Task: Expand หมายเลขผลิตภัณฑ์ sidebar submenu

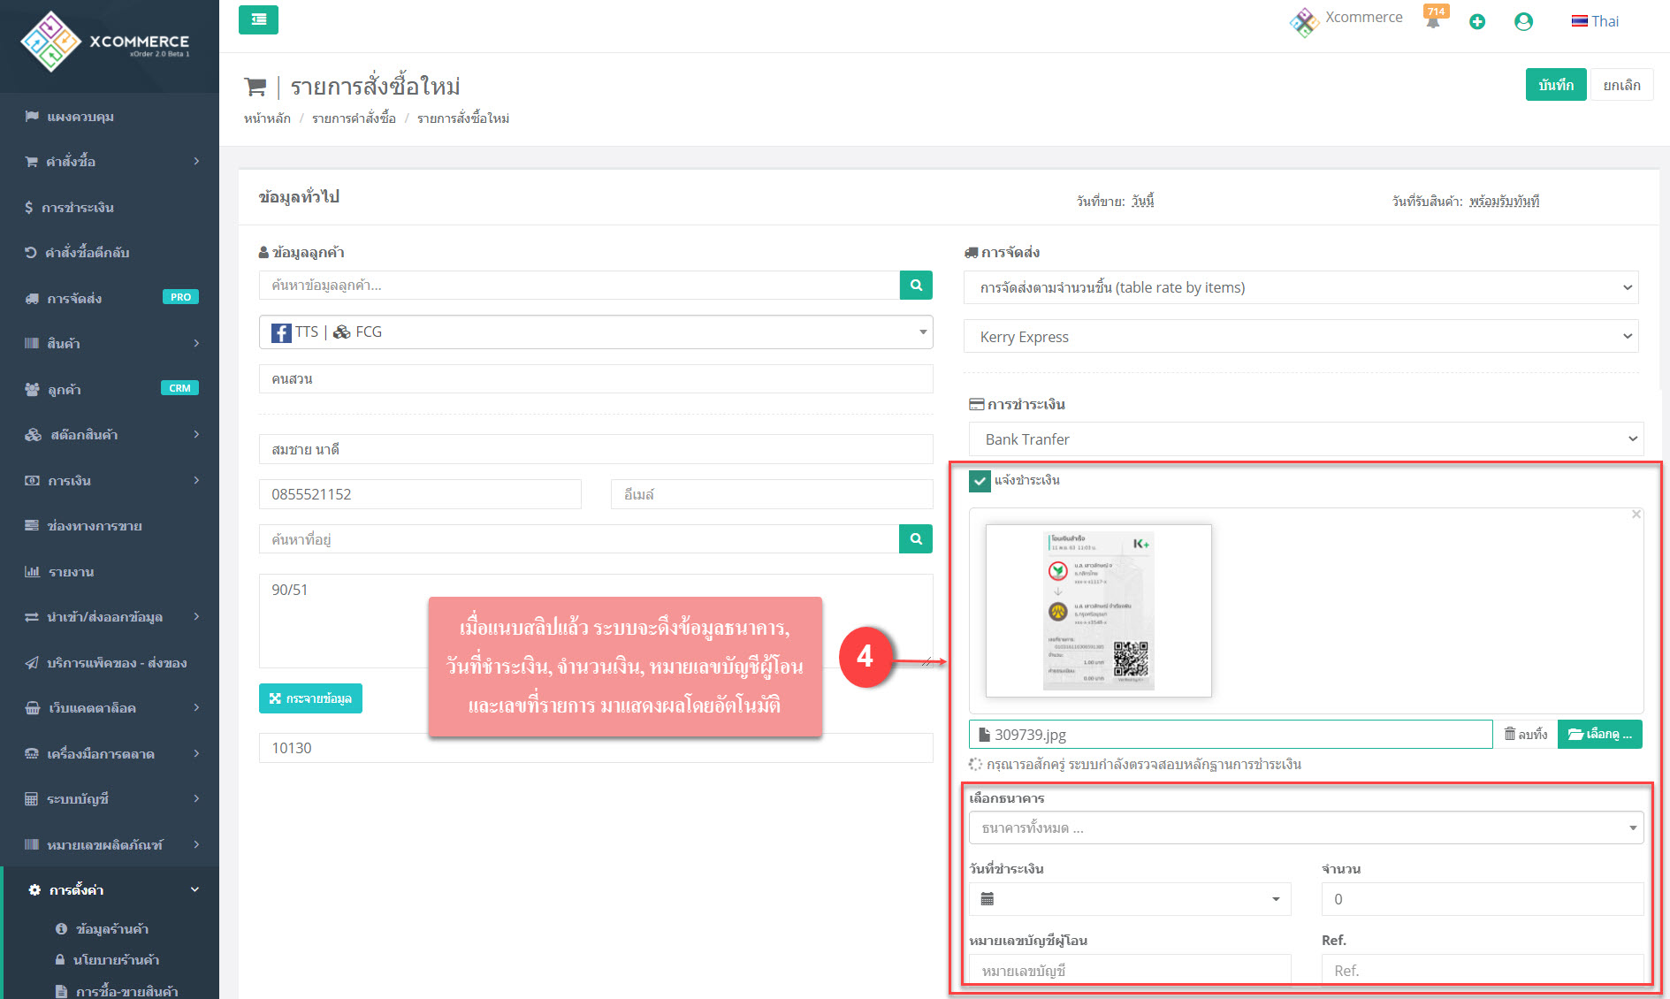Action: point(110,845)
